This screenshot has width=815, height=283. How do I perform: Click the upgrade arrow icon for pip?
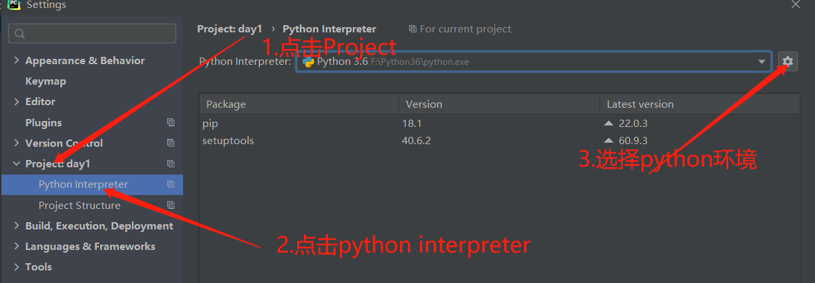pyautogui.click(x=608, y=123)
